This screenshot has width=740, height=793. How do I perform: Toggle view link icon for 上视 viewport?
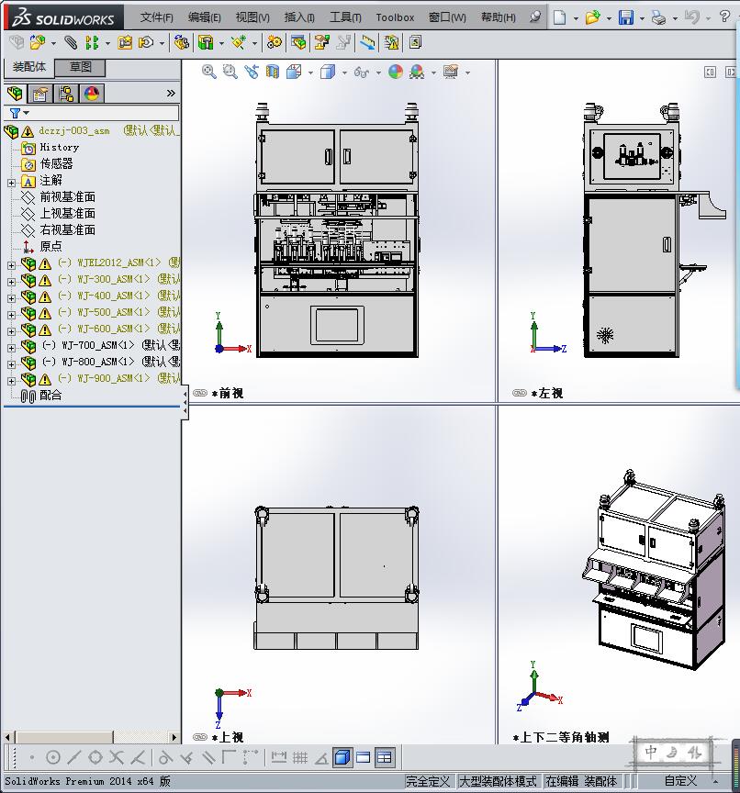coord(200,737)
